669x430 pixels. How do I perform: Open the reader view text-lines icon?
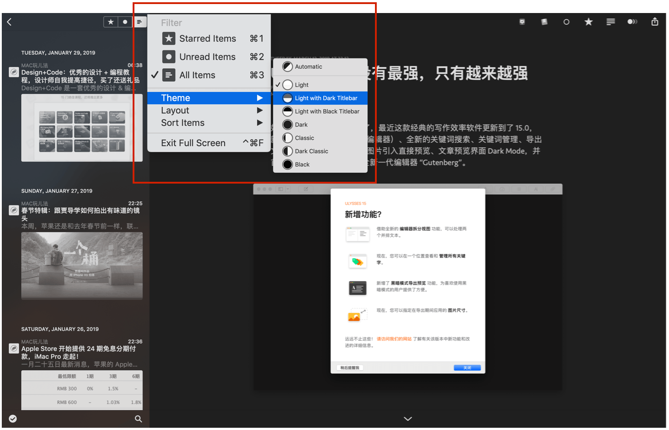(x=611, y=22)
